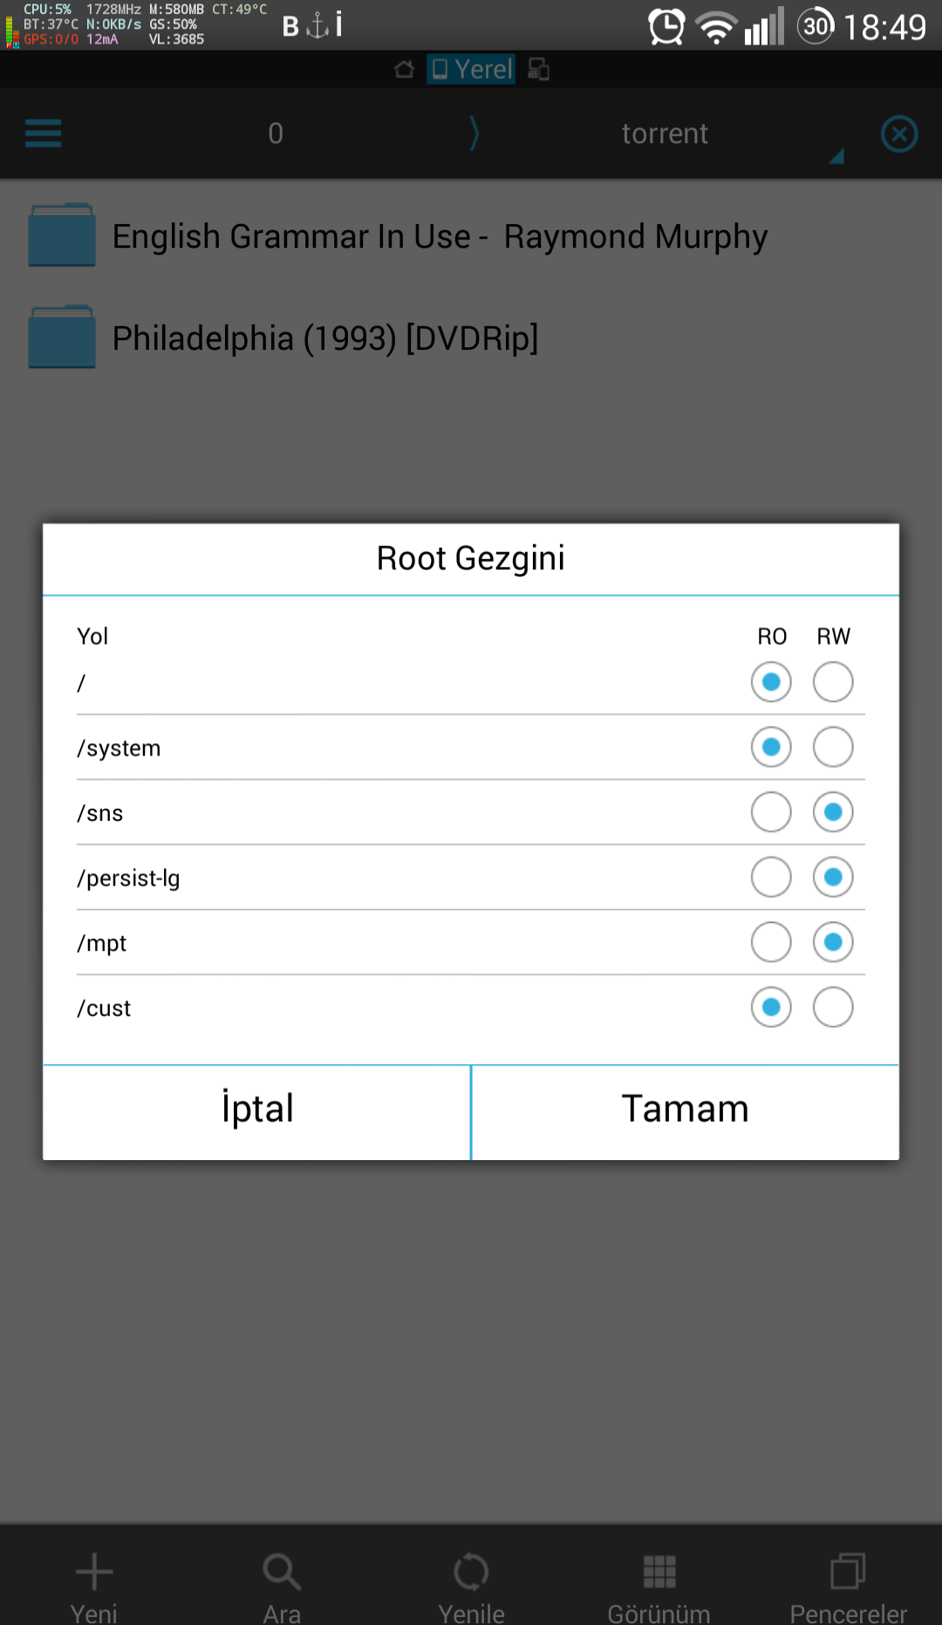Close the torrent tab with X icon
The width and height of the screenshot is (942, 1625).
point(899,133)
